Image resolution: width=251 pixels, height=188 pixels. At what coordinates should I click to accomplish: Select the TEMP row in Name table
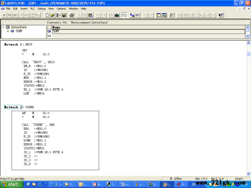(148, 31)
